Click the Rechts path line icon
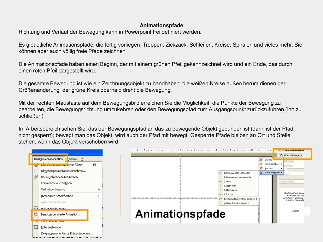The width and height of the screenshot is (323, 242). point(220,194)
